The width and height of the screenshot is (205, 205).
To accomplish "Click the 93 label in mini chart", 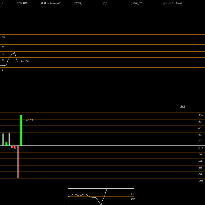I will [132, 194].
